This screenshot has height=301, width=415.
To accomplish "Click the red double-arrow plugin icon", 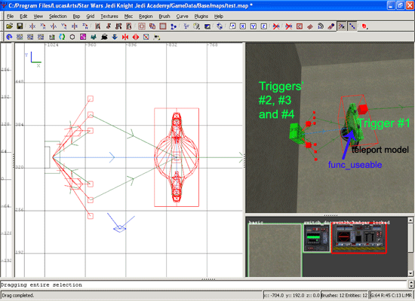I will click(125, 37).
